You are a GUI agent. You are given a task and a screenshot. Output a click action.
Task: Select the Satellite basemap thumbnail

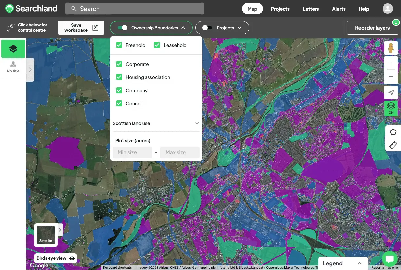(x=46, y=235)
